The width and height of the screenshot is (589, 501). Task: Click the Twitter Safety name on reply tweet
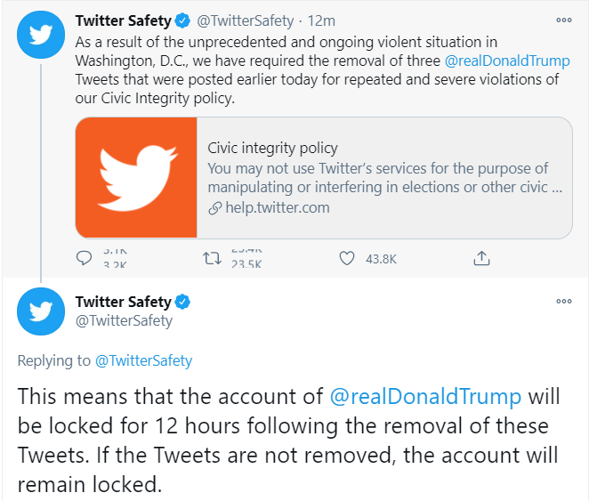[123, 302]
